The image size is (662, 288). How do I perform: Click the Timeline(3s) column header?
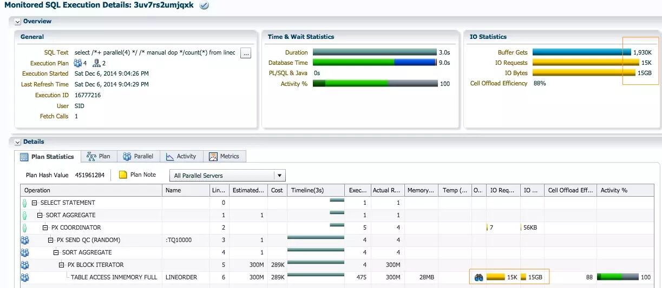[x=316, y=190]
